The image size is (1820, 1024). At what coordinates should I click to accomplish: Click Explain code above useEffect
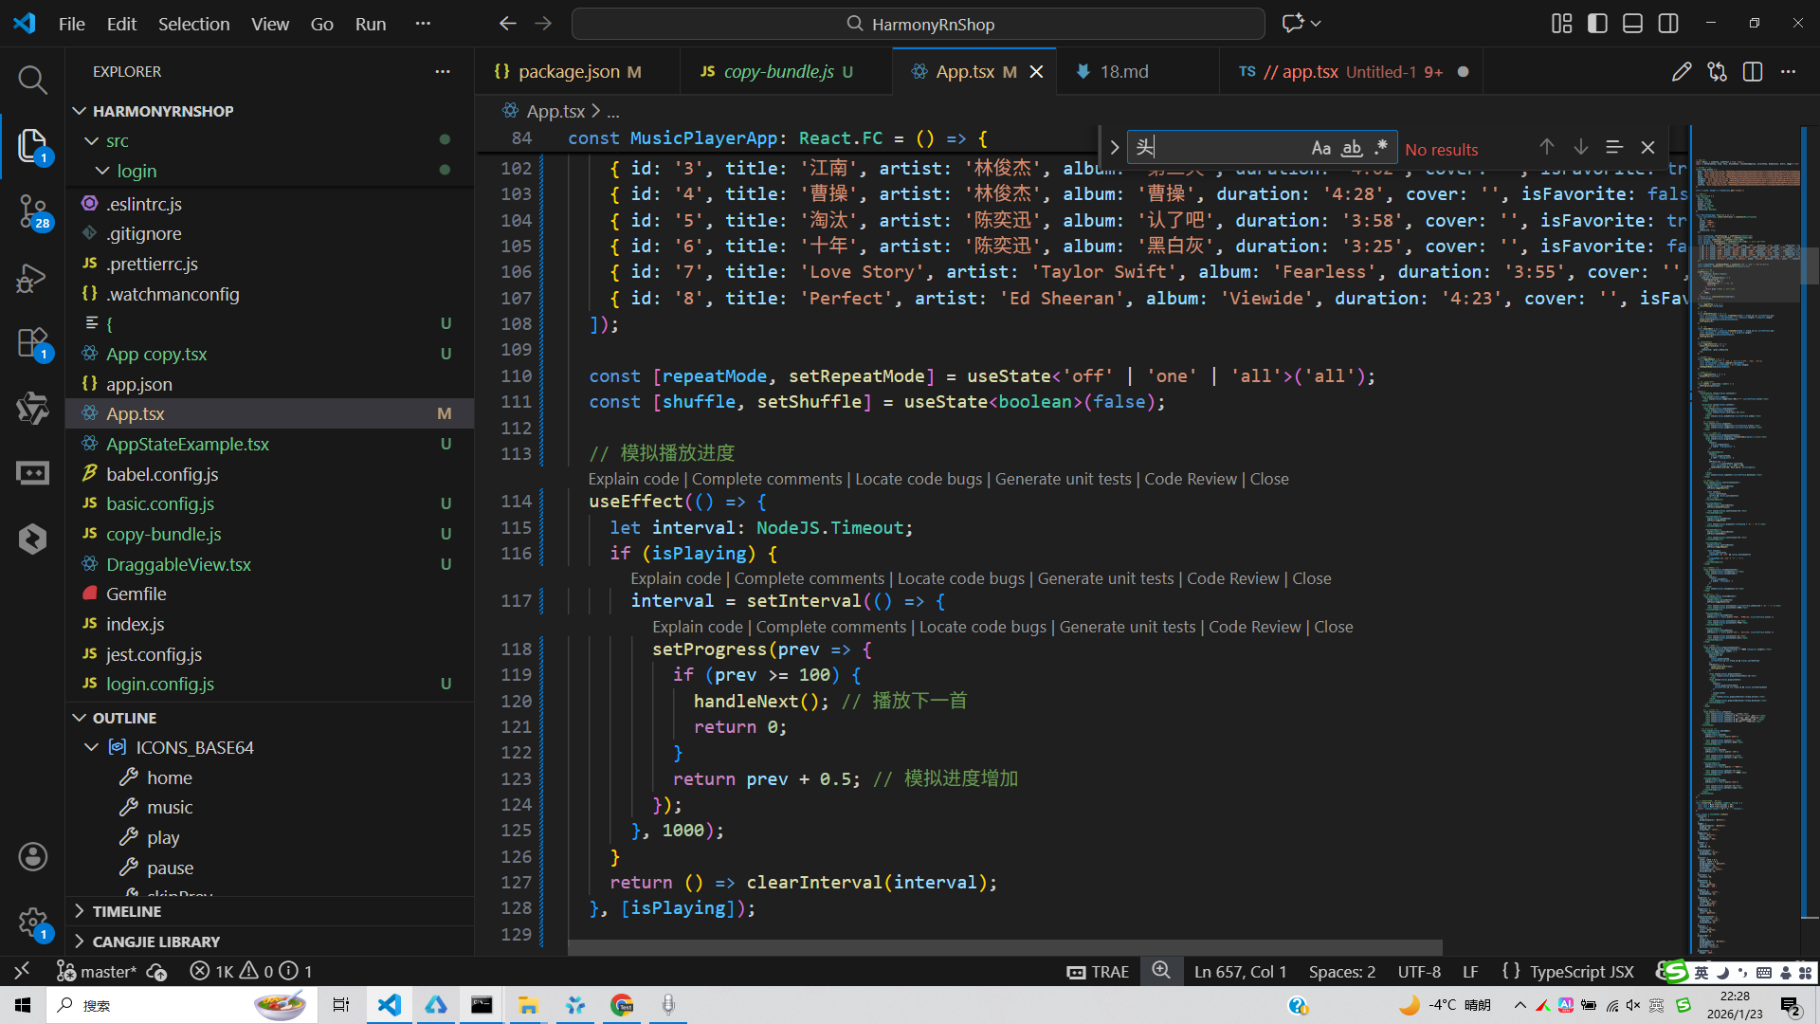(x=633, y=479)
